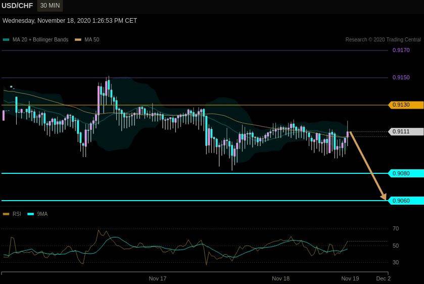424x284 pixels.
Task: Click the Nov 19 date label
Action: [350, 278]
